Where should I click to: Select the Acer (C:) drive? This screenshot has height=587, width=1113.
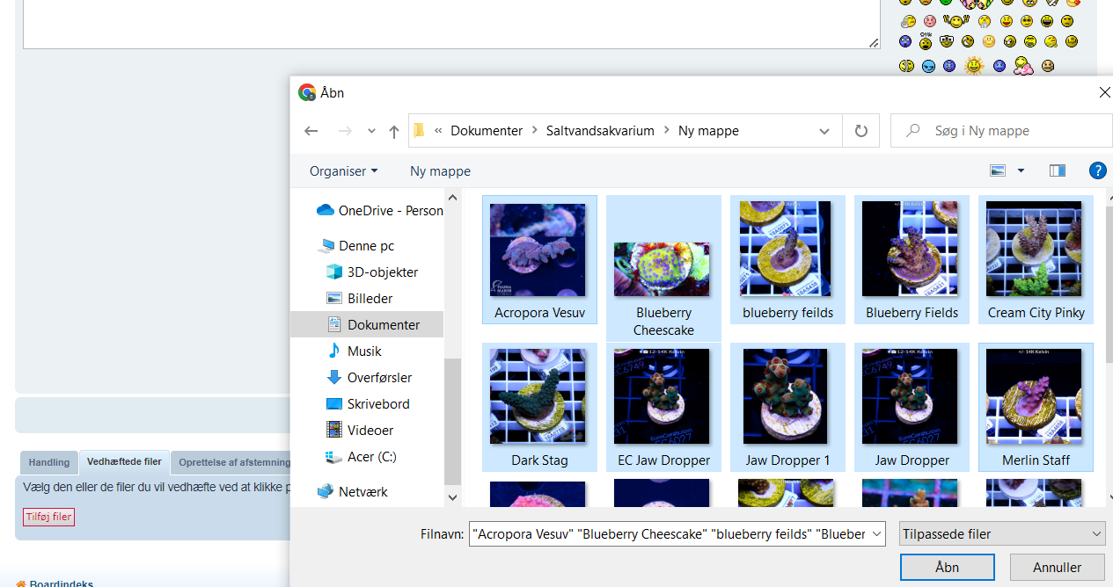pos(372,457)
